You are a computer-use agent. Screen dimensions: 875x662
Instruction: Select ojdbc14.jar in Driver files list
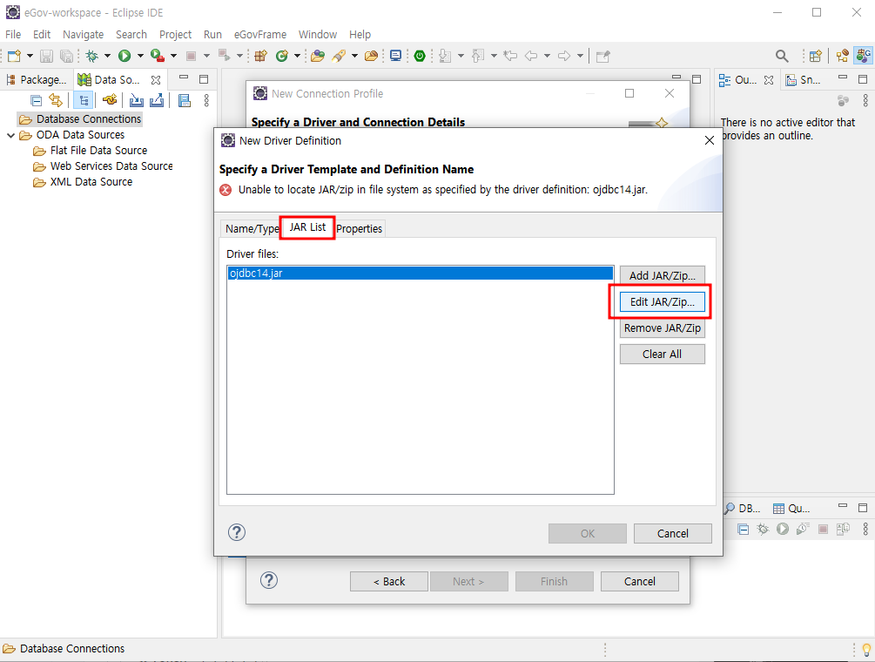click(x=421, y=274)
